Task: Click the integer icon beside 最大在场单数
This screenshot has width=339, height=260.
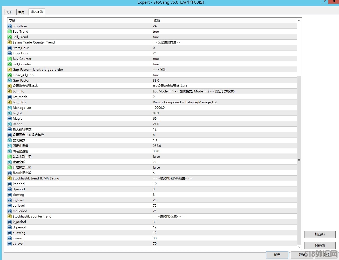Action: click(x=10, y=129)
